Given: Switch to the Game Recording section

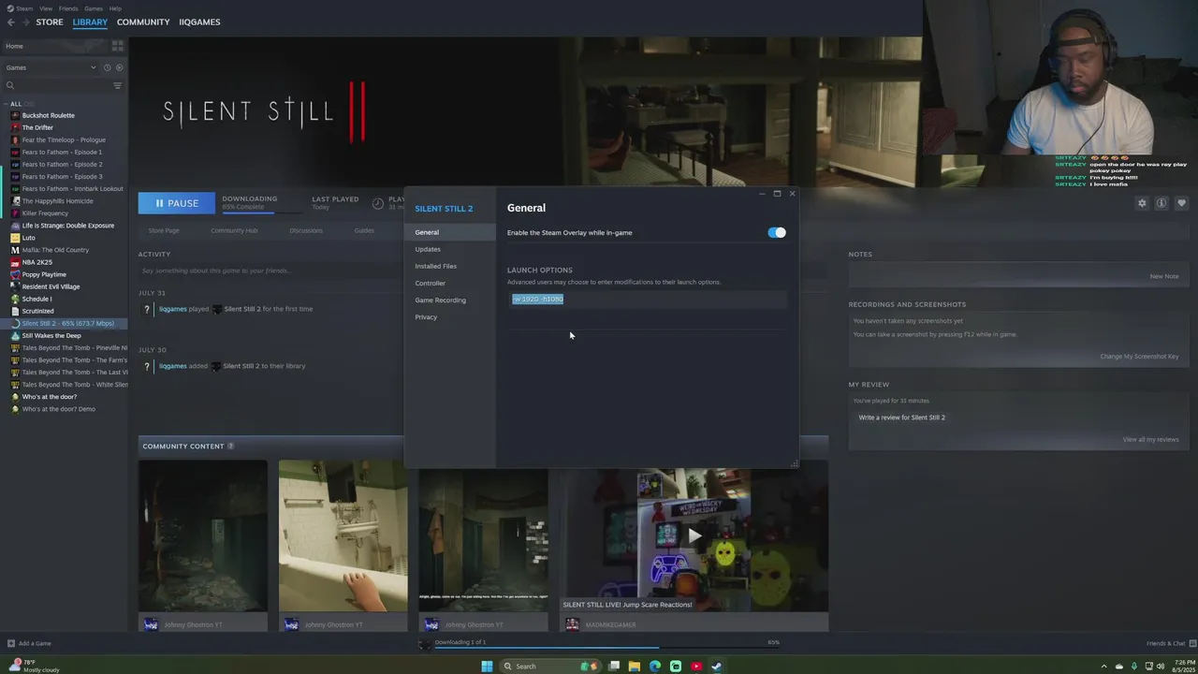Looking at the screenshot, I should click(x=441, y=300).
